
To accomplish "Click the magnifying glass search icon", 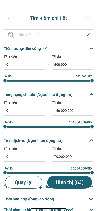I will point(11,35).
